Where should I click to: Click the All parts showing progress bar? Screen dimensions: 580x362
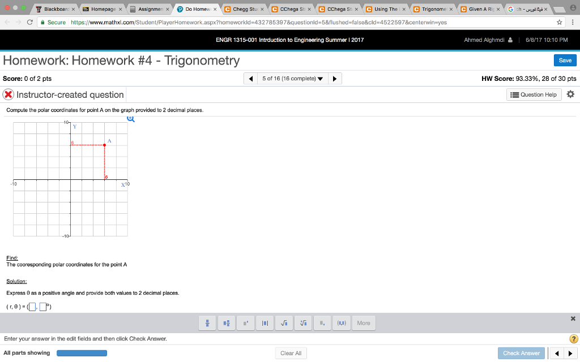pyautogui.click(x=82, y=352)
